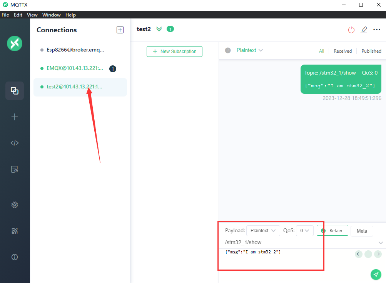Open the received Plaintext format dropdown
The height and width of the screenshot is (283, 386).
[x=250, y=50]
